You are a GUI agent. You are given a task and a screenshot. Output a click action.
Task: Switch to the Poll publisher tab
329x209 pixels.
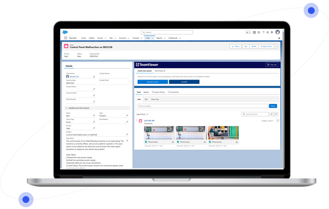point(146,99)
